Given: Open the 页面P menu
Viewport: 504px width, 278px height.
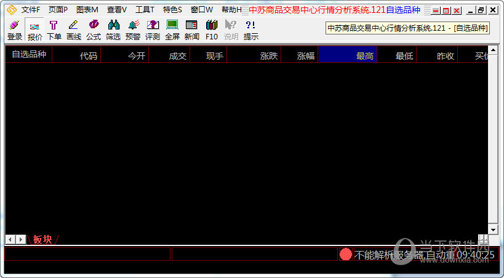Looking at the screenshot, I should 58,10.
